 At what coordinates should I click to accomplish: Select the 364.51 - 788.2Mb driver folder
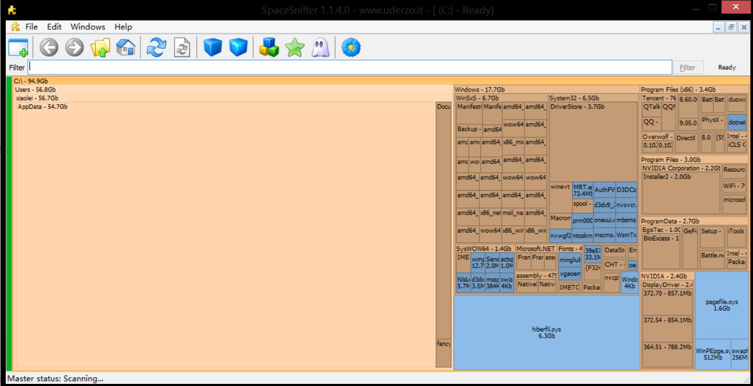coord(667,355)
